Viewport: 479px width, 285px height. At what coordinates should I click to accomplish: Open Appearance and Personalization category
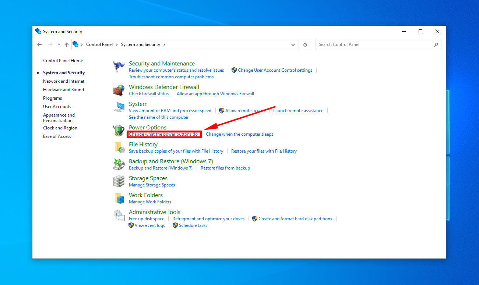coord(59,118)
